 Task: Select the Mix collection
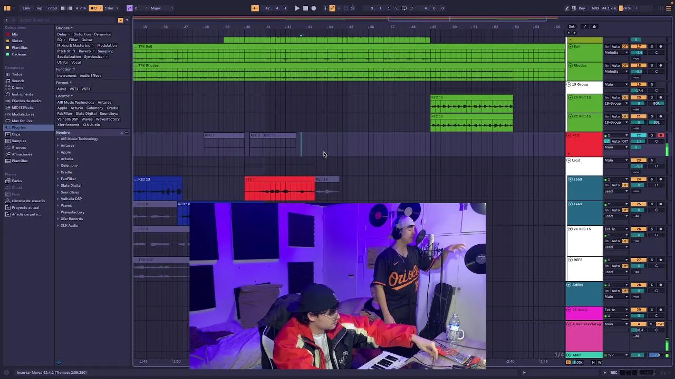coord(15,34)
